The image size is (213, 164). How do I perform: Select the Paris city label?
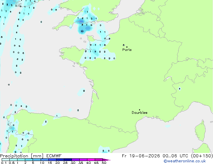(127, 50)
